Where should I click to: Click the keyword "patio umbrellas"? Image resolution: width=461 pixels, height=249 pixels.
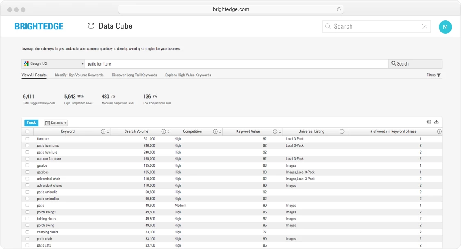[48, 199]
